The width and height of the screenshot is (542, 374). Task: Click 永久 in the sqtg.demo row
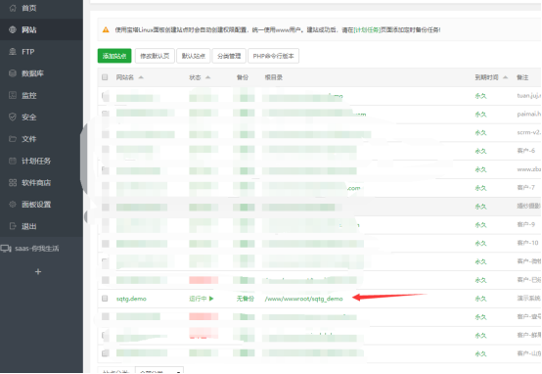pyautogui.click(x=480, y=299)
